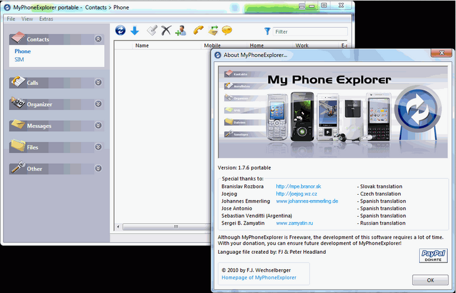Click the blue download arrow icon
The image size is (456, 293).
(x=135, y=30)
